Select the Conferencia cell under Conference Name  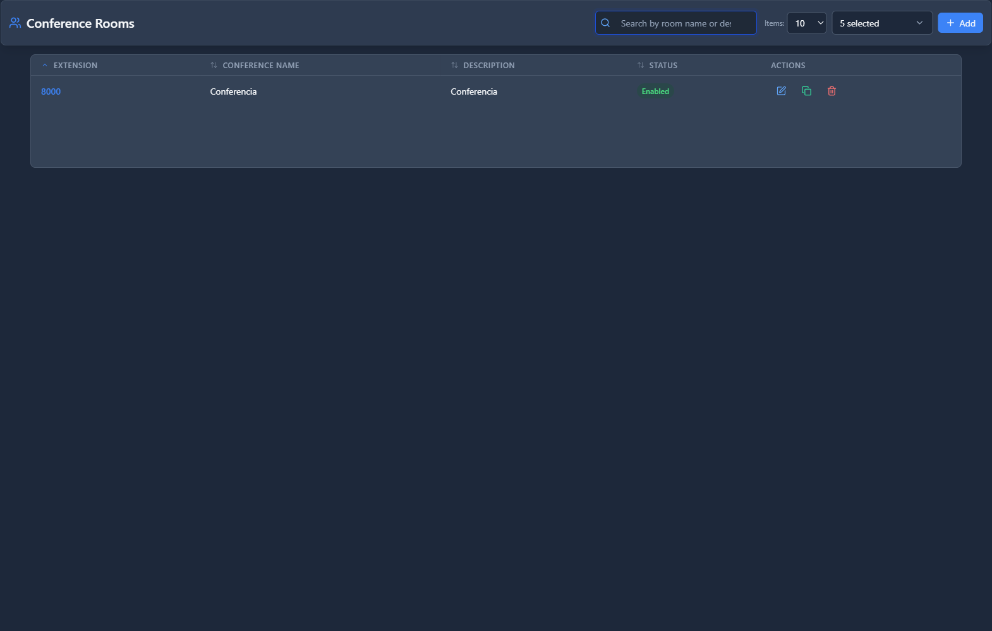pos(233,91)
